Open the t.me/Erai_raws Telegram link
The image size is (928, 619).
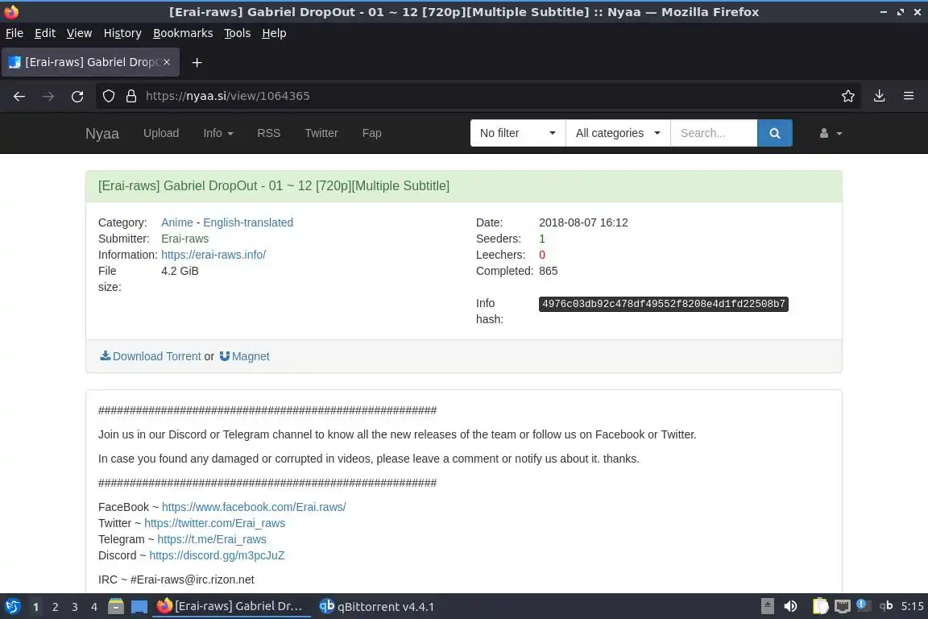point(212,539)
